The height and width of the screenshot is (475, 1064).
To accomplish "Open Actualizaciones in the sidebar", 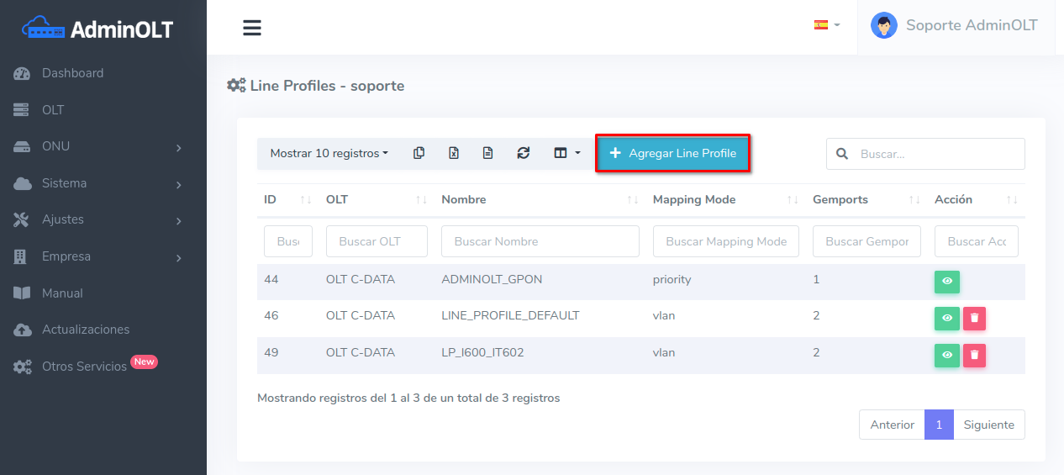I will click(x=86, y=330).
